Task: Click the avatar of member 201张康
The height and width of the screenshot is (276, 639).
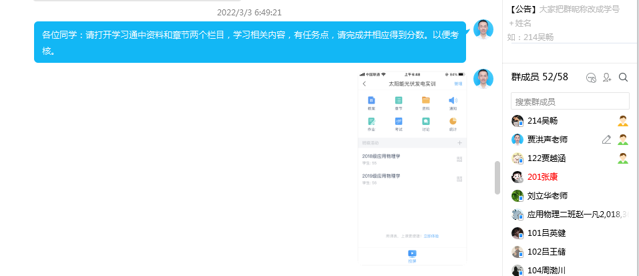Action: 517,177
